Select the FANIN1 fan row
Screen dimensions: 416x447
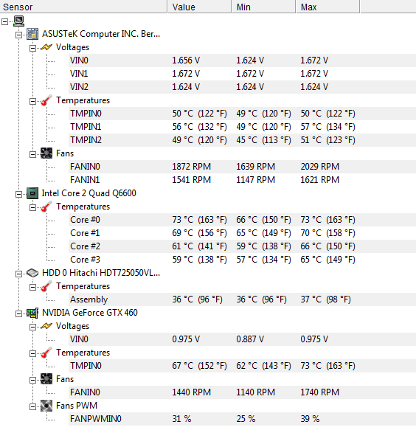pos(242,180)
